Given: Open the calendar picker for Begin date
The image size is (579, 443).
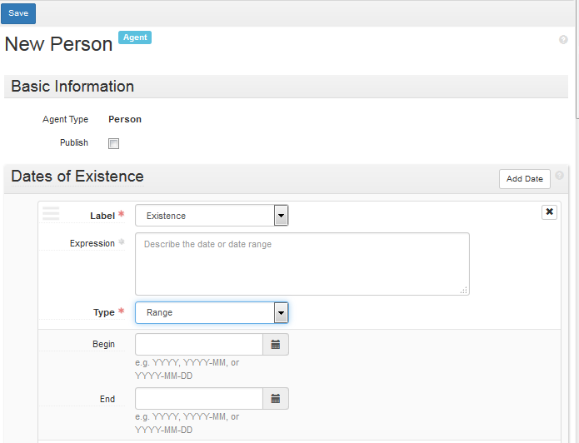Looking at the screenshot, I should pos(276,345).
